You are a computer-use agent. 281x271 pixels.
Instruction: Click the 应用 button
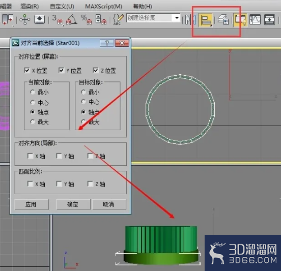coord(32,204)
